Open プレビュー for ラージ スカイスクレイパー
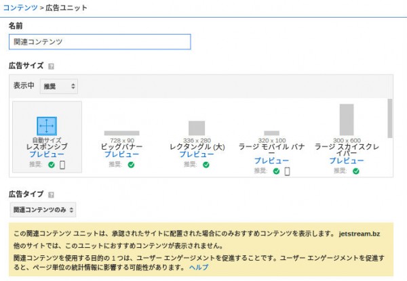Screen dimensions: 407x281 coord(346,161)
